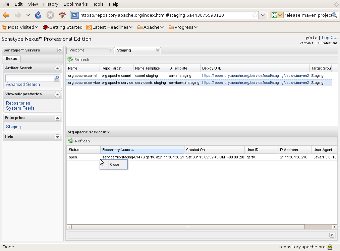The image size is (340, 251).
Task: Open the History menu
Action: click(51, 4)
